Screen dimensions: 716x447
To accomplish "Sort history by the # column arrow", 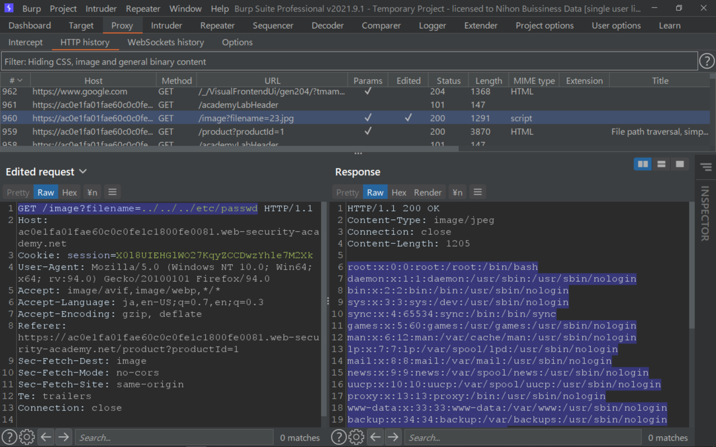I will (20, 80).
